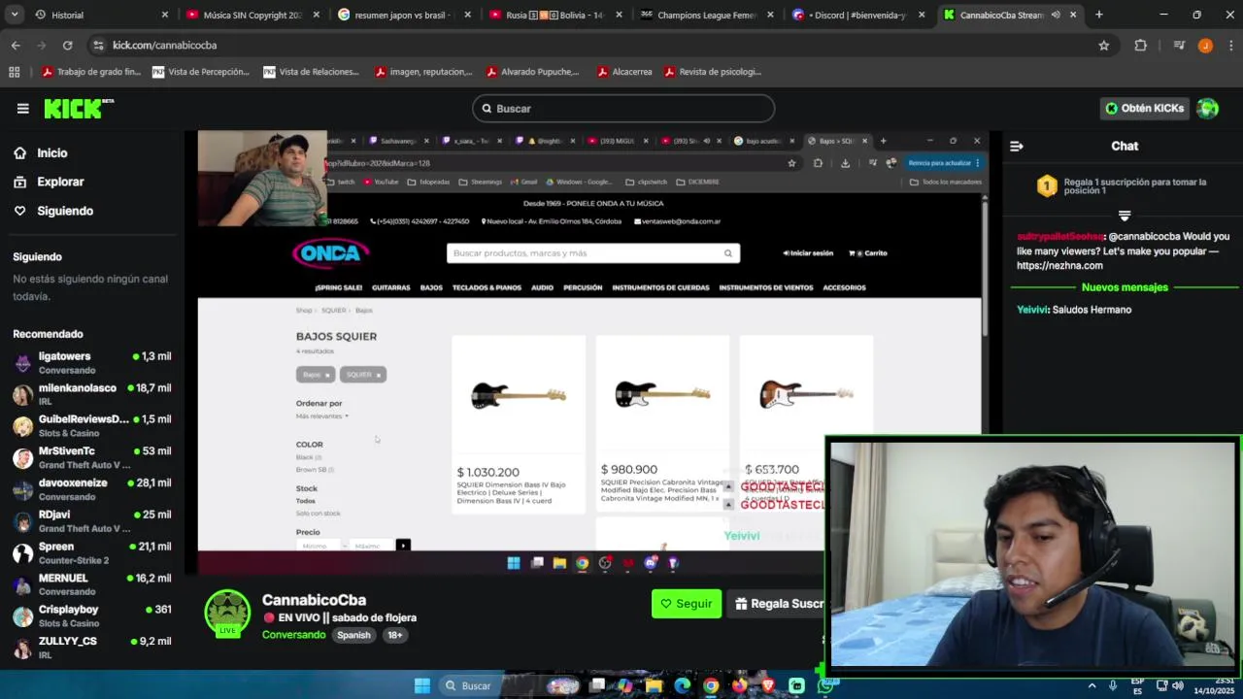Click the taskbar clock showing 14/10/2025
1243x699 pixels.
tap(1215, 685)
